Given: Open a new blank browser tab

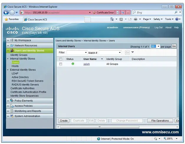Looking at the screenshot, I should tap(88, 20).
